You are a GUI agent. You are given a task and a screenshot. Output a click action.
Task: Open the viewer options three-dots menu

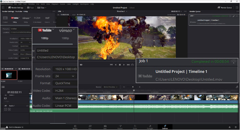coord(185,11)
